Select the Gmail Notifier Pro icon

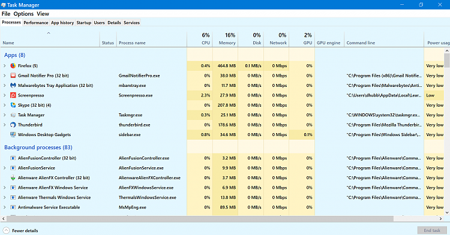(13, 76)
